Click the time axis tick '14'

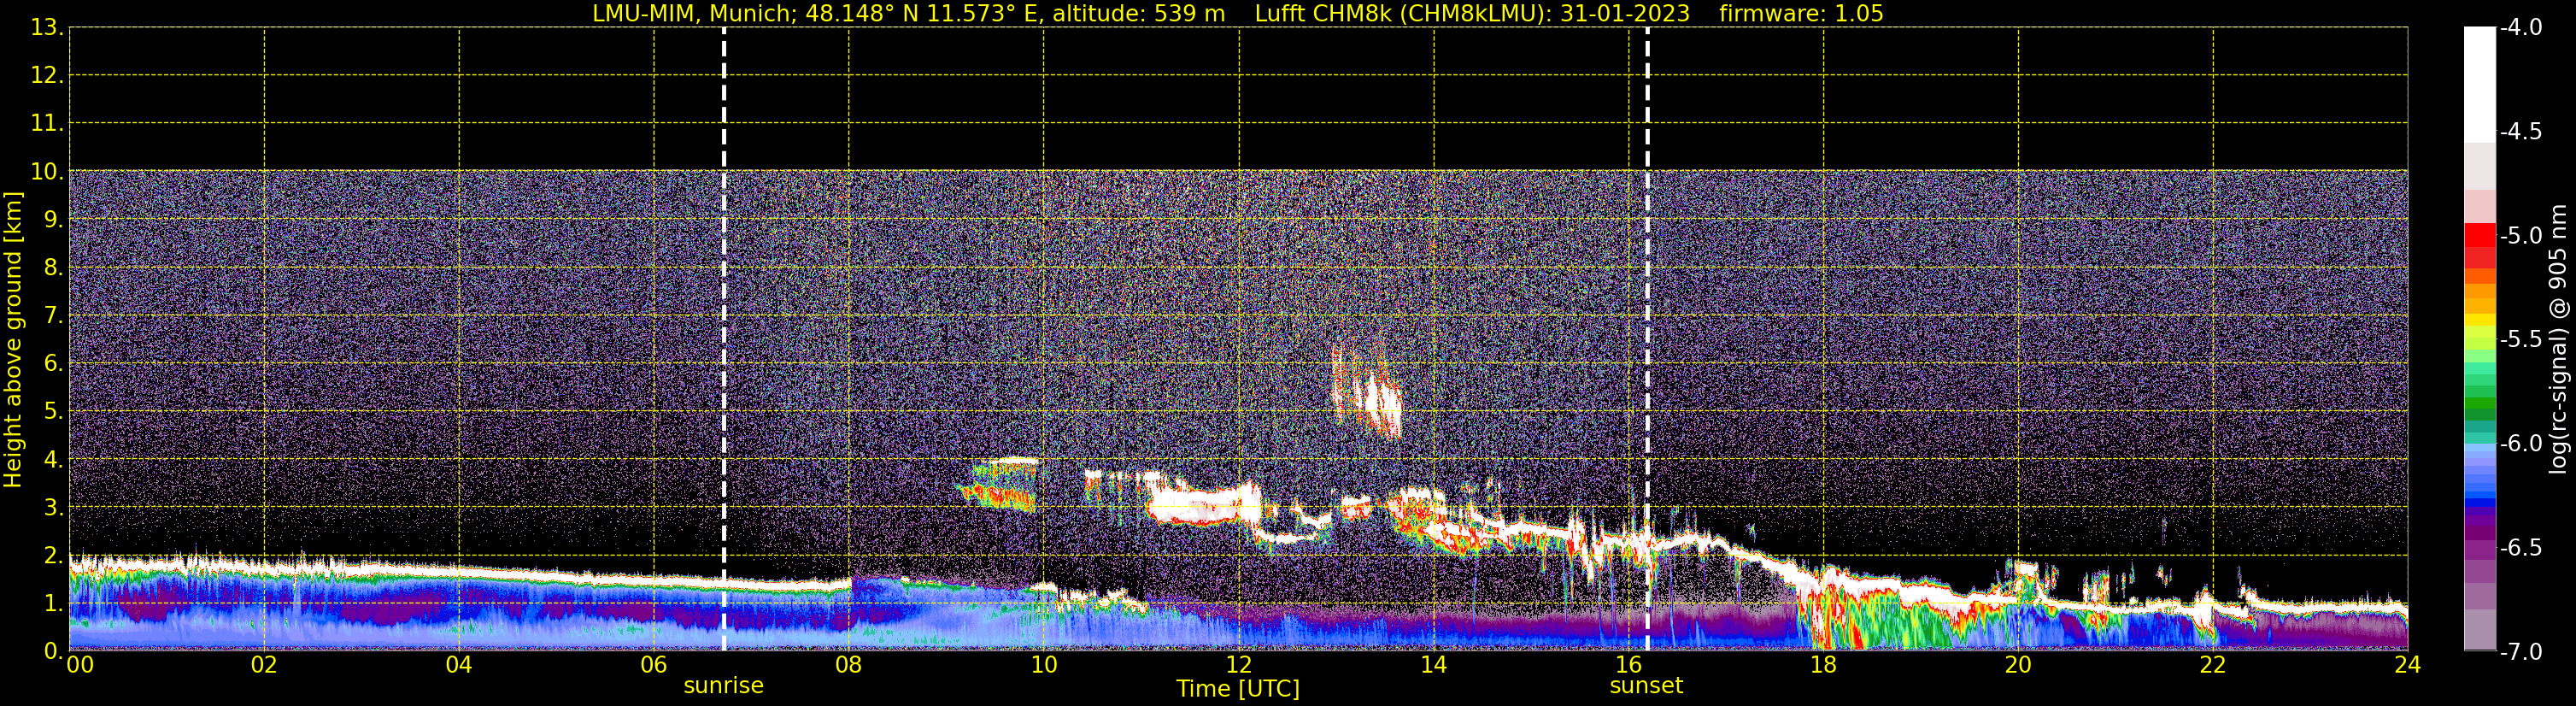point(1433,665)
